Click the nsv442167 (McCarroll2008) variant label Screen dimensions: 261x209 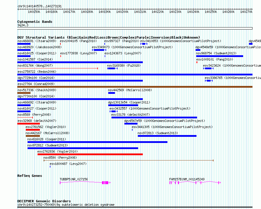[48, 133]
